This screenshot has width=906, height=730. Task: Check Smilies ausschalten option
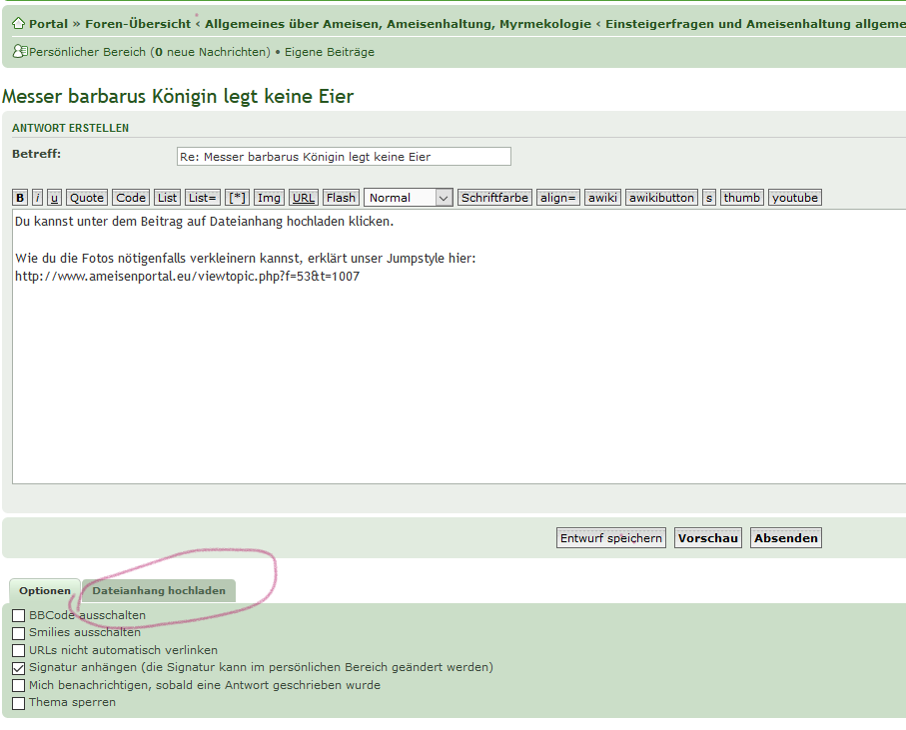click(19, 633)
